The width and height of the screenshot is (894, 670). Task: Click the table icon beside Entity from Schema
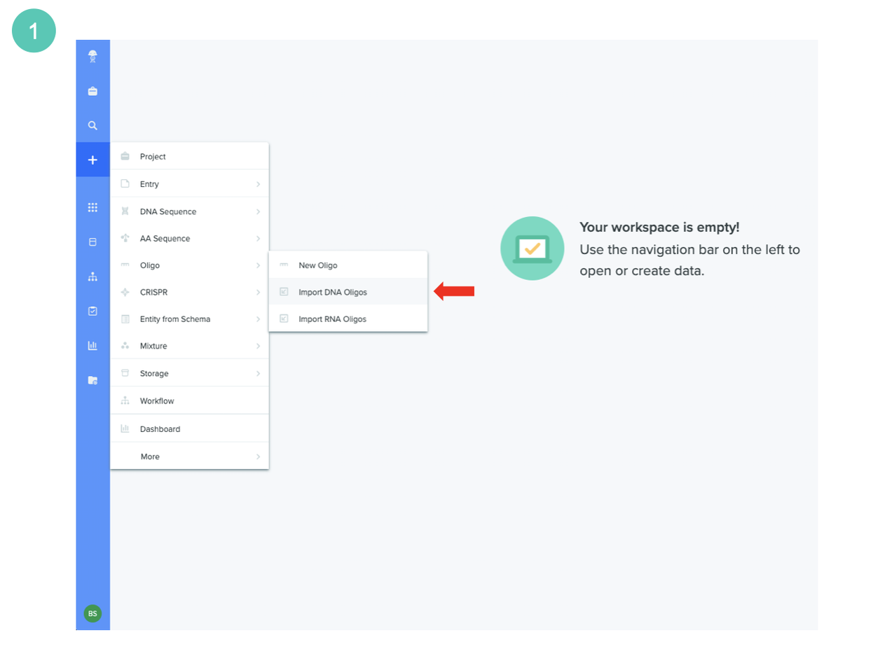[125, 319]
